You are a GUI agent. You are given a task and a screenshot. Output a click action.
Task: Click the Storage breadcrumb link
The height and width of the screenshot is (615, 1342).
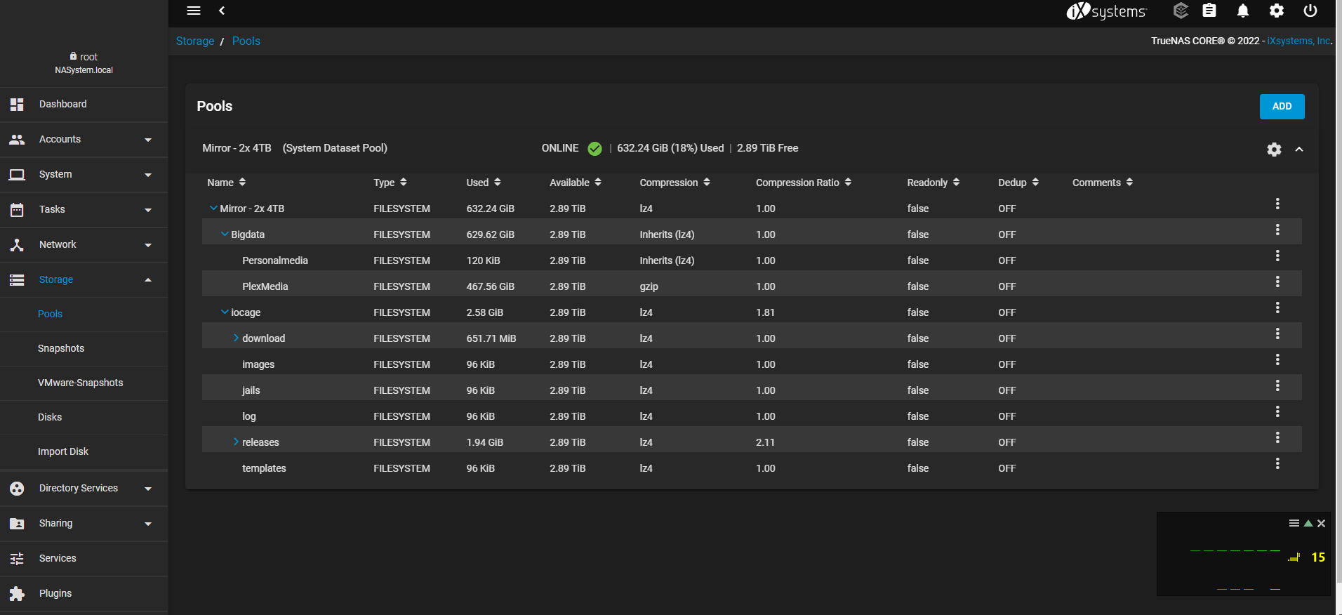pyautogui.click(x=195, y=41)
